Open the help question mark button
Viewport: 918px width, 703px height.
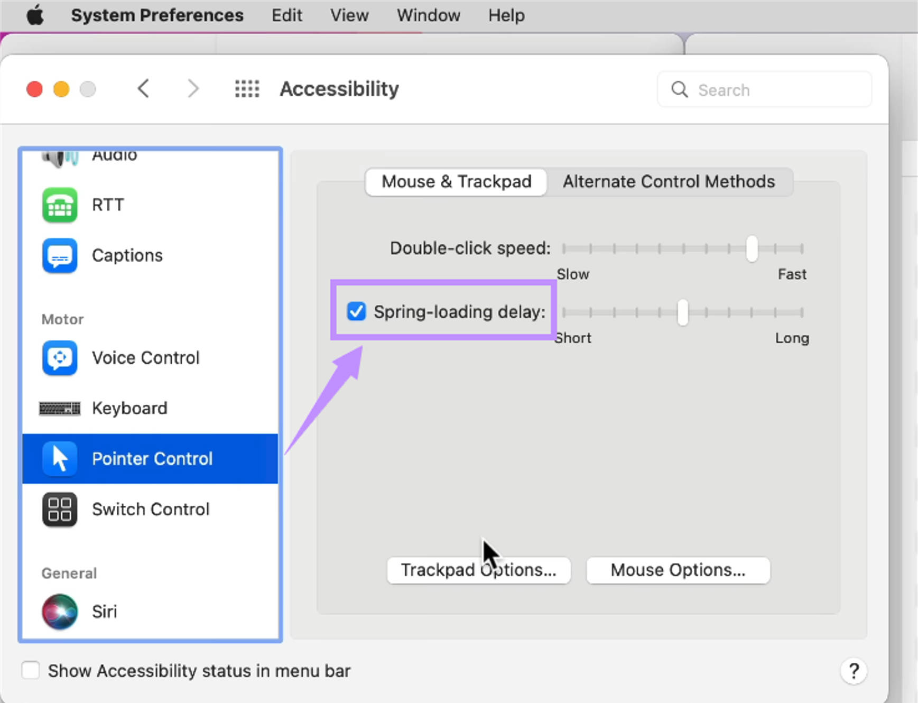[854, 671]
